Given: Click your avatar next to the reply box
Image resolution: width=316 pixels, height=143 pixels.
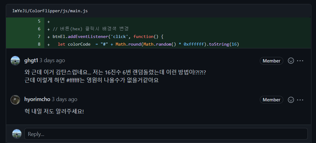Looking at the screenshot, I should pyautogui.click(x=17, y=134).
